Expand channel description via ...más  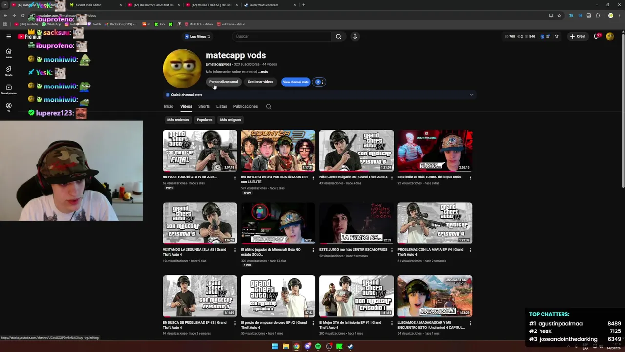click(x=263, y=72)
